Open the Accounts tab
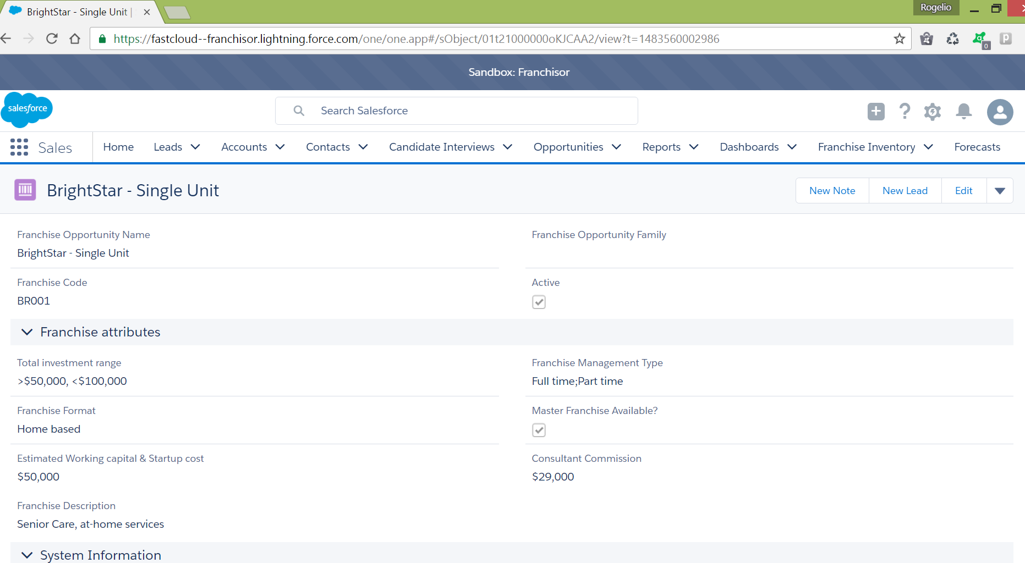The width and height of the screenshot is (1025, 563). point(244,147)
